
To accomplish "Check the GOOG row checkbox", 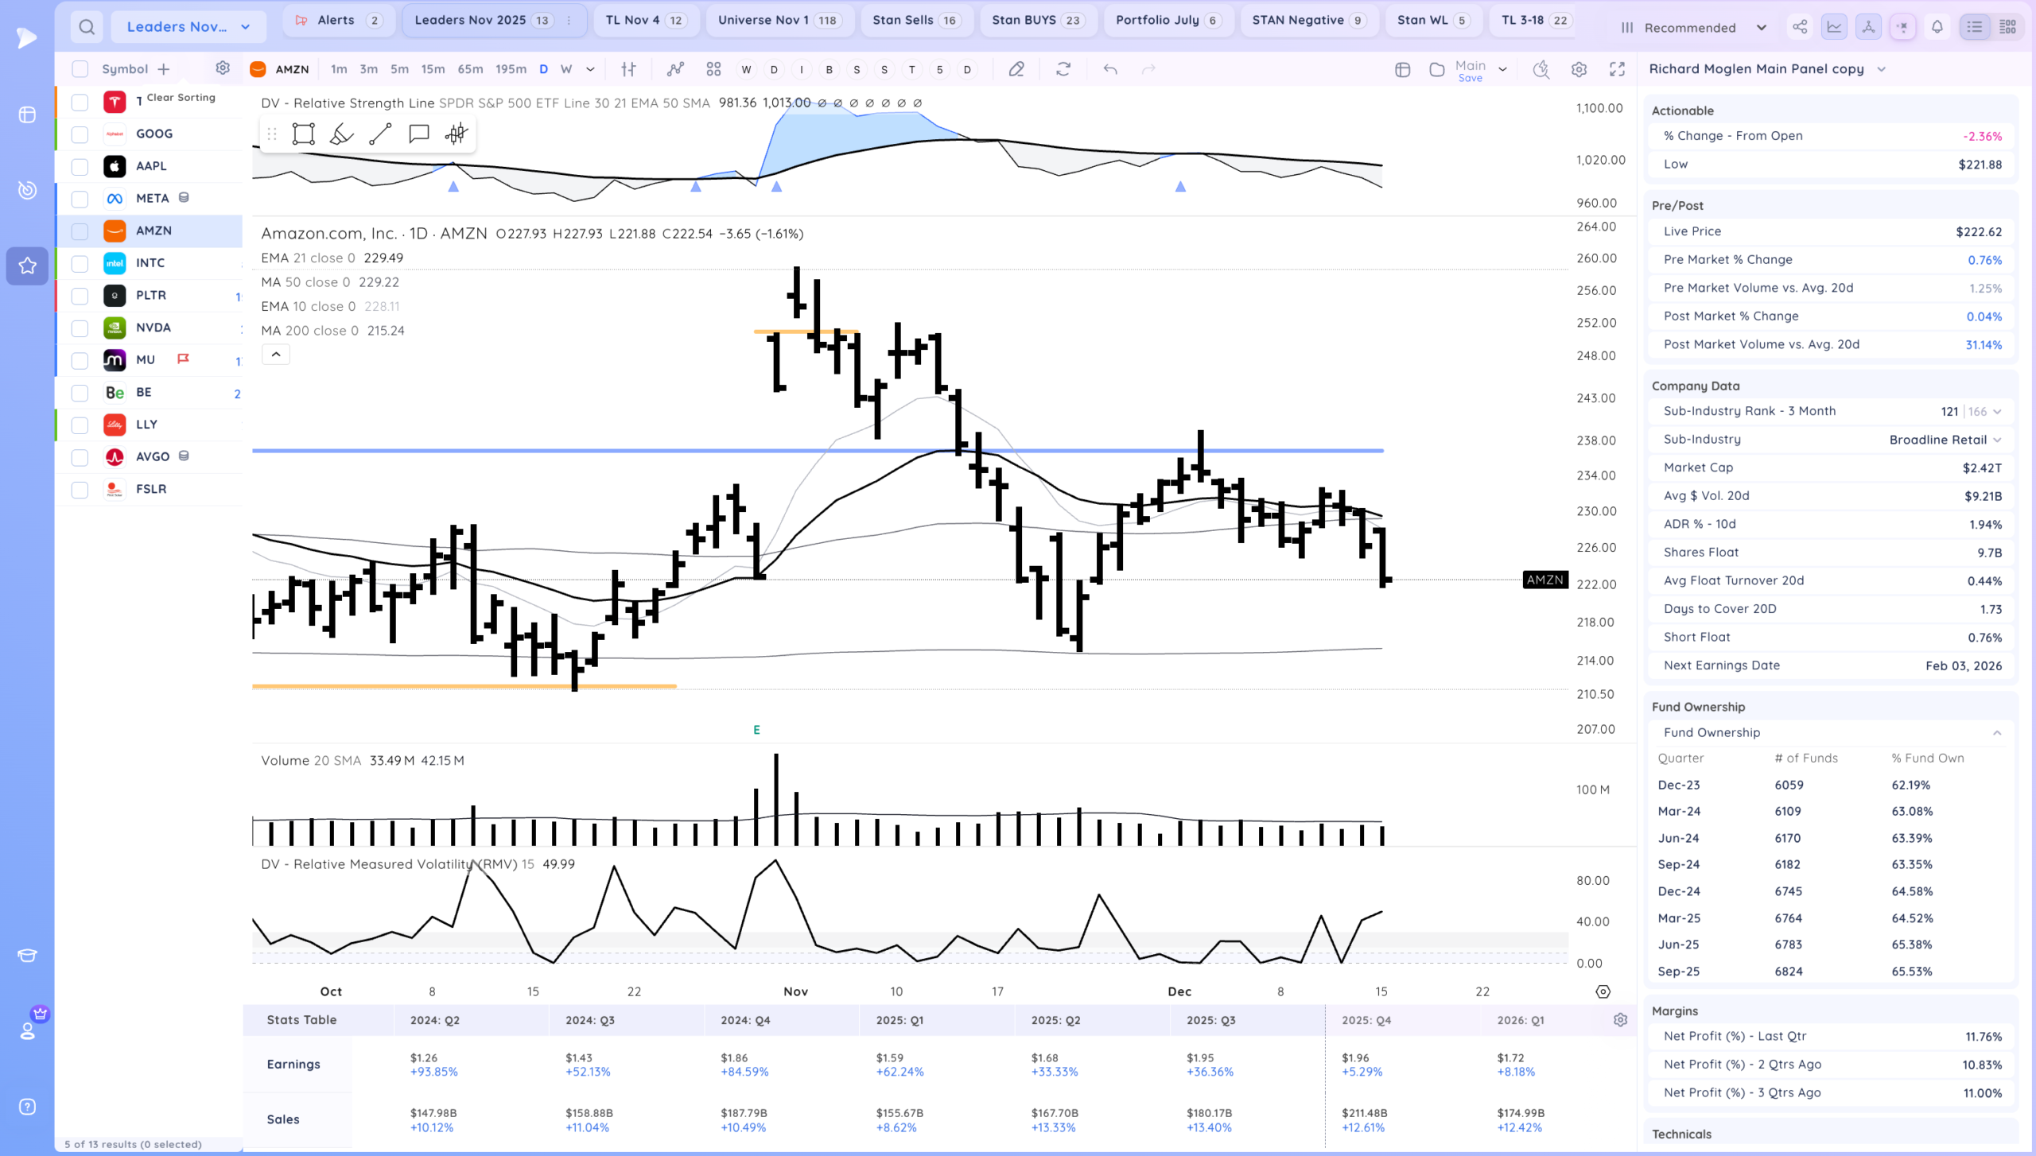I will pyautogui.click(x=80, y=134).
